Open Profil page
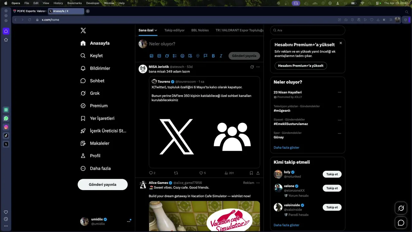The height and width of the screenshot is (232, 412). click(x=91, y=156)
